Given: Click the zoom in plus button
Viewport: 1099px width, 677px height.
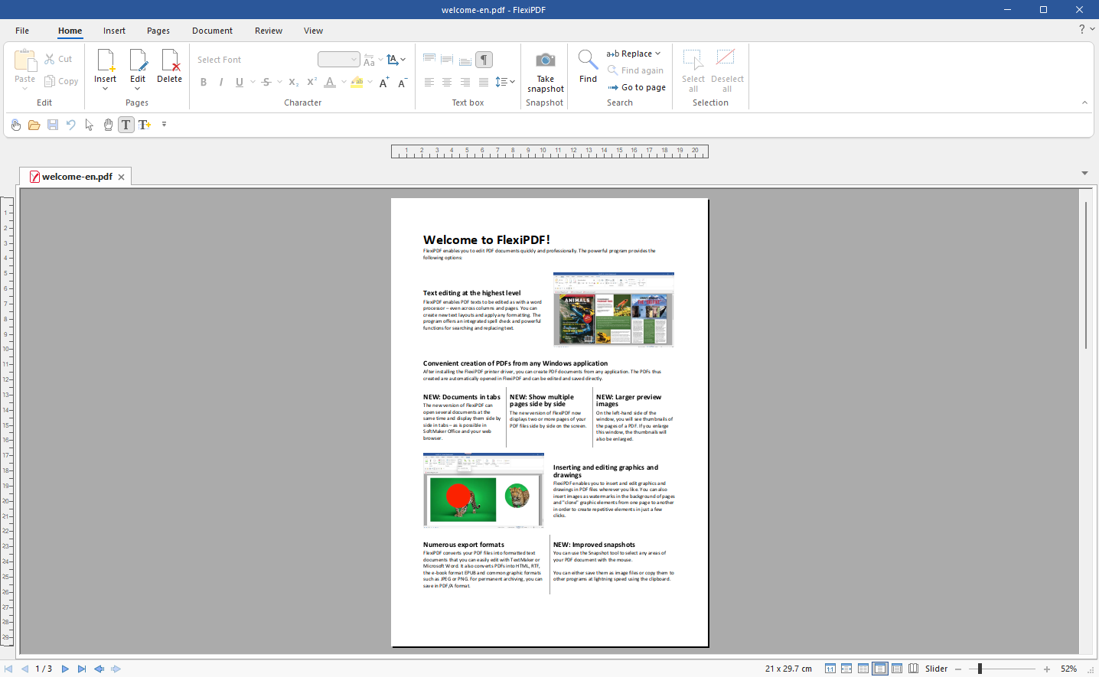Looking at the screenshot, I should tap(1047, 669).
